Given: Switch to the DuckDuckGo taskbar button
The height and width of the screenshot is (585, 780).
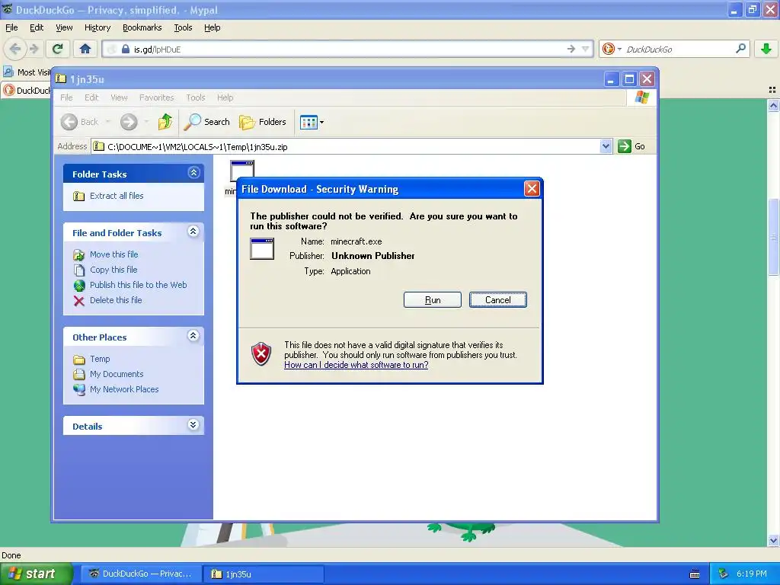Looking at the screenshot, I should [x=141, y=574].
